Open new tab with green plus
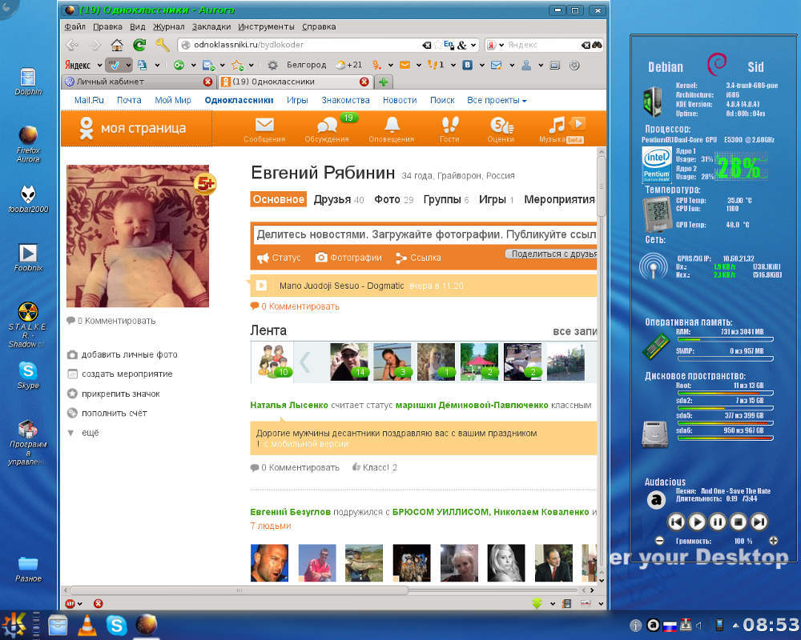801x640 pixels. click(x=383, y=82)
